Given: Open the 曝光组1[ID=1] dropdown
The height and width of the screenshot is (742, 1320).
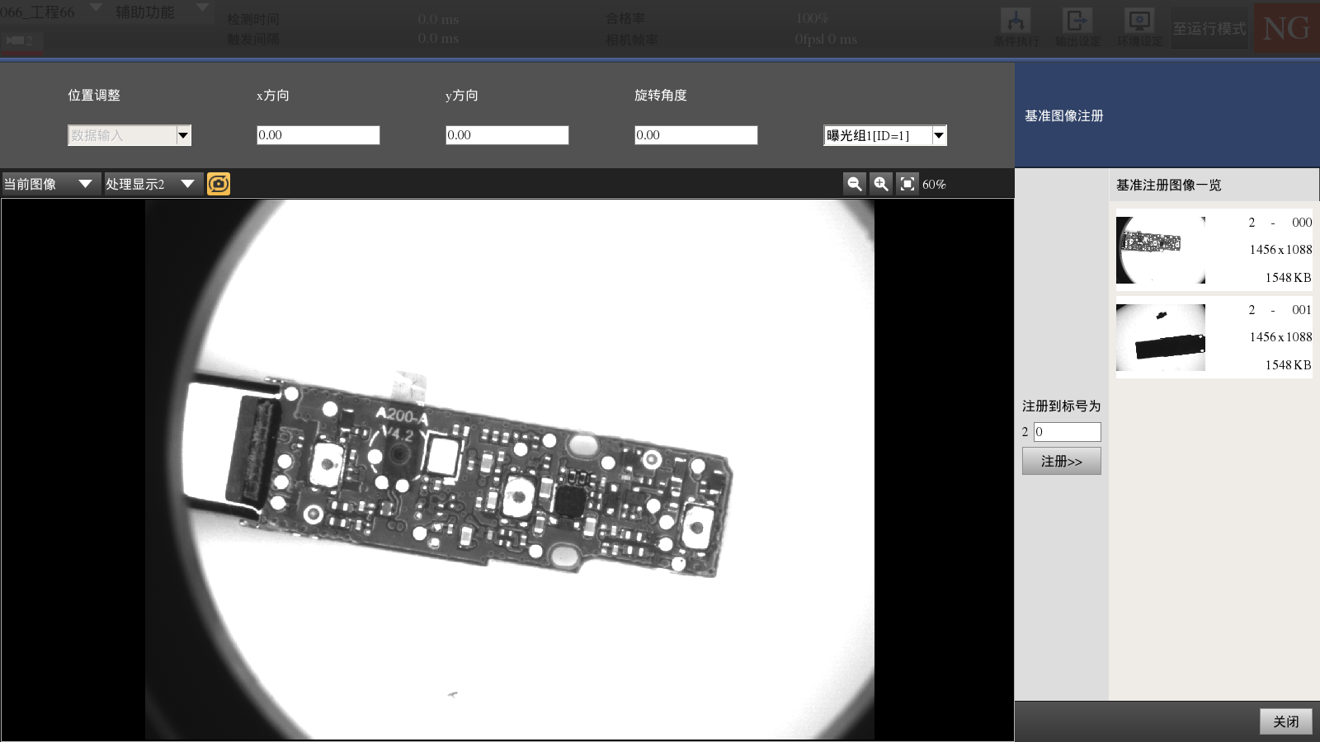Looking at the screenshot, I should (x=939, y=135).
